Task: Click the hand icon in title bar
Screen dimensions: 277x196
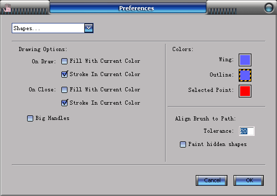Action: pyautogui.click(x=7, y=8)
